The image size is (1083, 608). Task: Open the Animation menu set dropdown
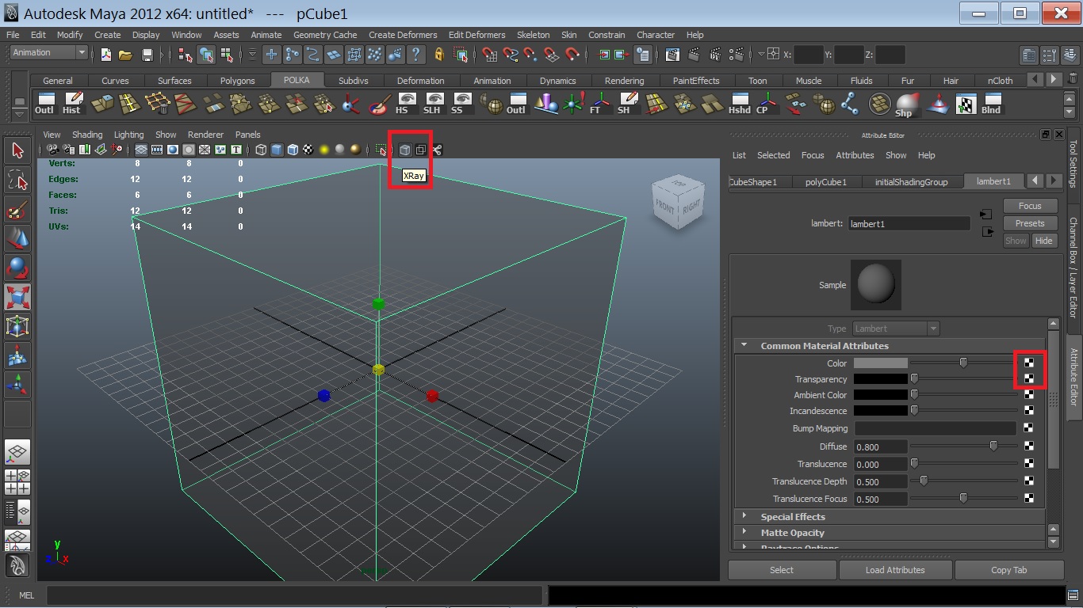coord(49,52)
